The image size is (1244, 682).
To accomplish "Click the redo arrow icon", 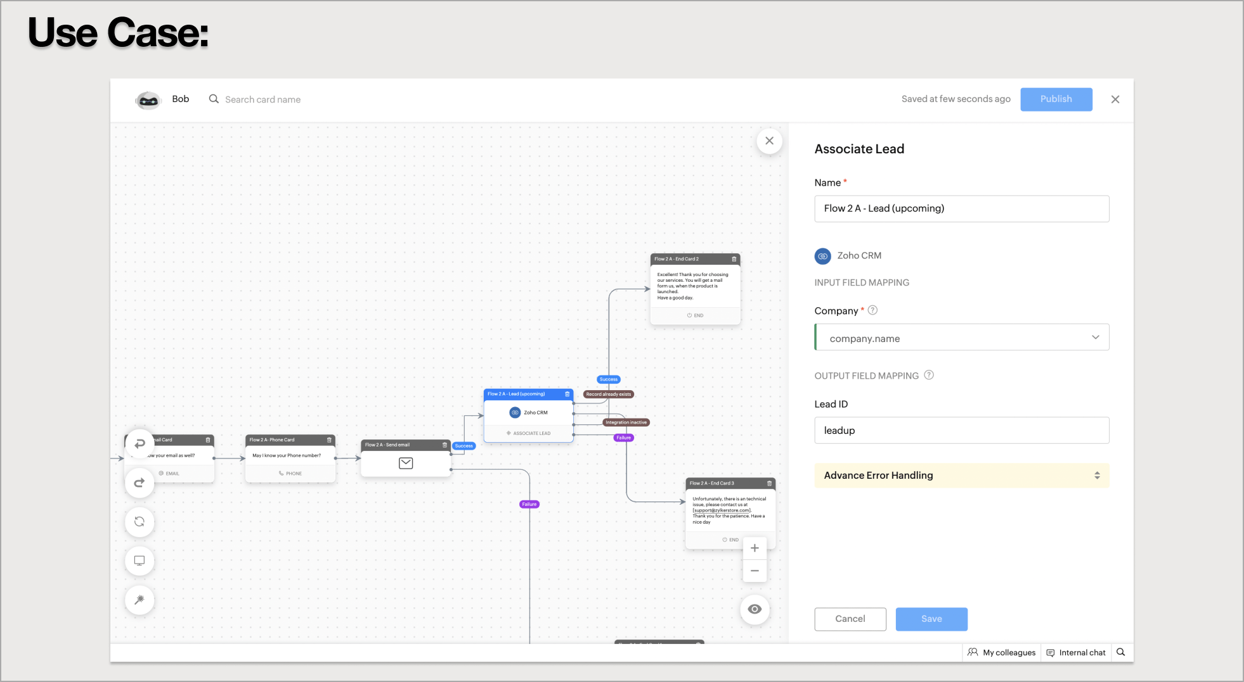I will (139, 483).
